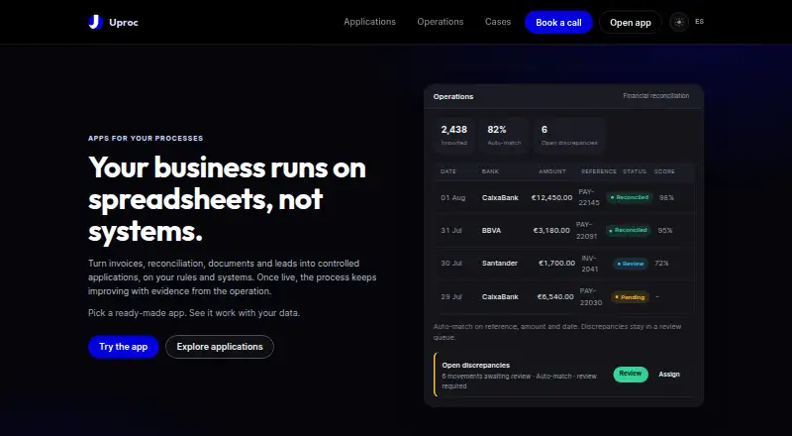
Task: Click the 31 Jul date cell
Action: 451,230
